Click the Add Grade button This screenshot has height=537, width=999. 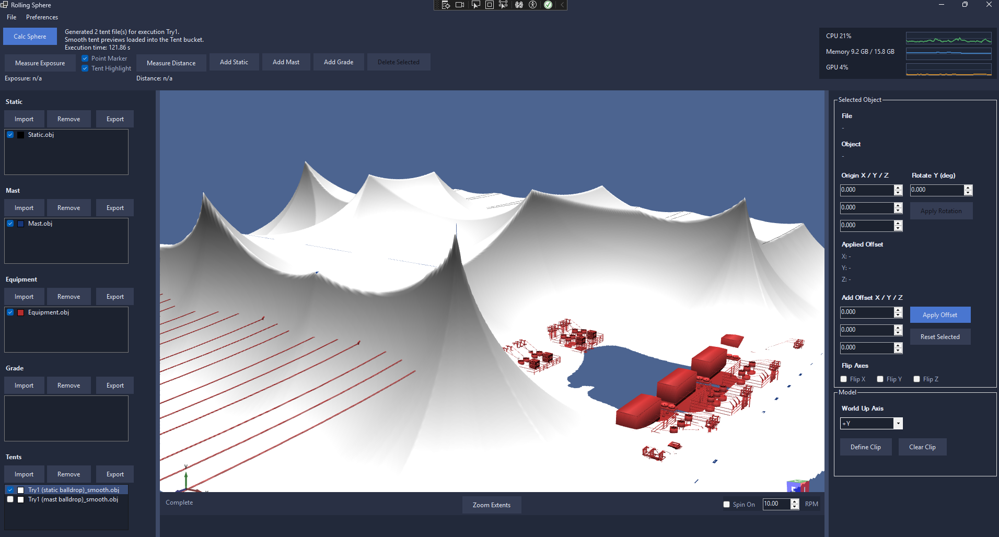(x=339, y=62)
